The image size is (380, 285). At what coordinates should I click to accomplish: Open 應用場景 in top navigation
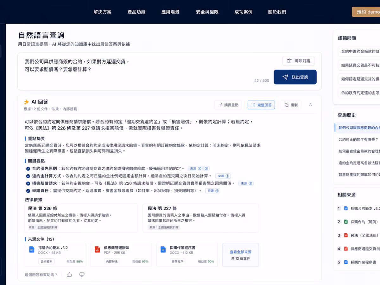170,12
